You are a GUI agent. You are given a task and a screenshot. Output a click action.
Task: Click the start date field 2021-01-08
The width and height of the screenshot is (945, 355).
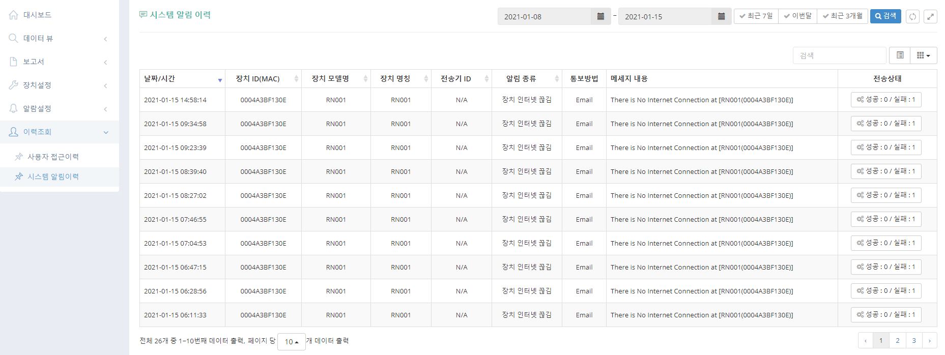(545, 16)
